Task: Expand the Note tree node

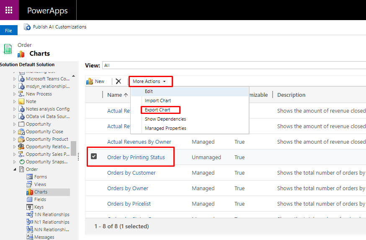Action: point(15,101)
